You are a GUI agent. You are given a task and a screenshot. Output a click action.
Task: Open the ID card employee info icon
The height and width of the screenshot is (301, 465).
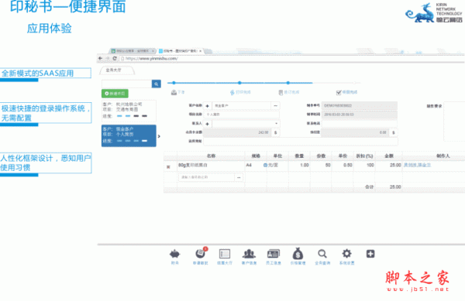(273, 254)
